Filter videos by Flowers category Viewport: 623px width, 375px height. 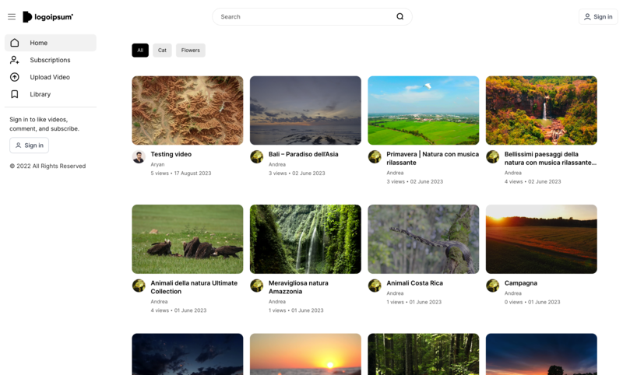tap(190, 51)
